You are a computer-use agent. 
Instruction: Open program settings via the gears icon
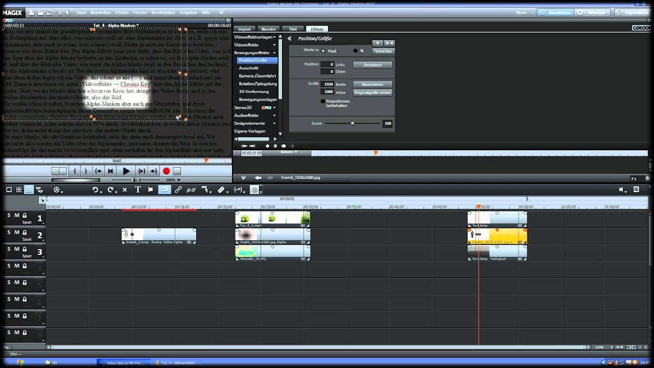pyautogui.click(x=59, y=12)
